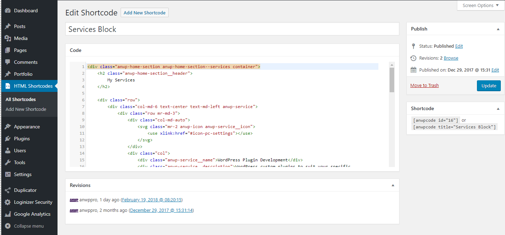Collapse the Revisions panel

[393, 185]
